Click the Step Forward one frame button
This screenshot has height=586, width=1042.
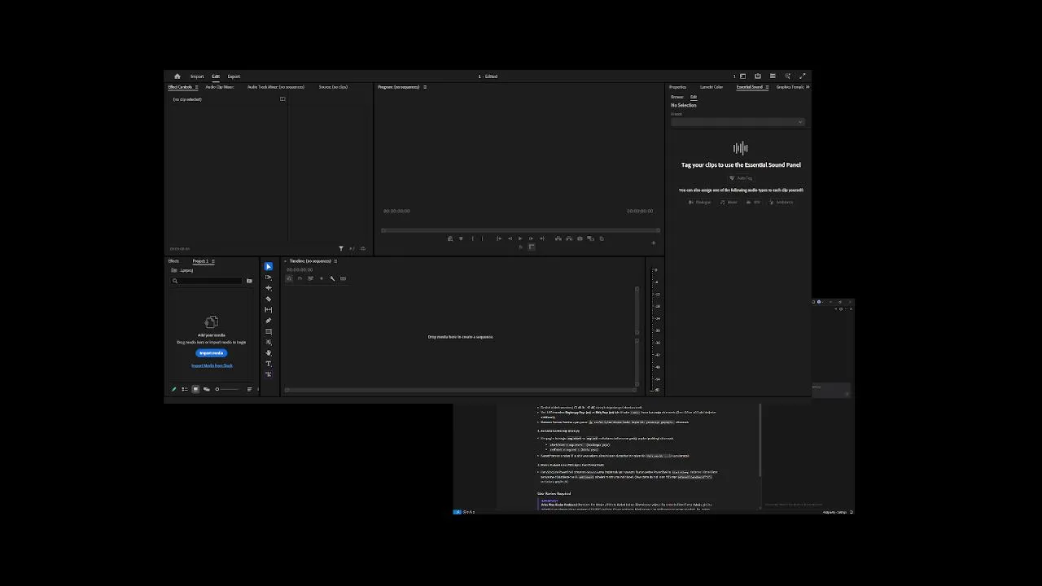(x=531, y=238)
